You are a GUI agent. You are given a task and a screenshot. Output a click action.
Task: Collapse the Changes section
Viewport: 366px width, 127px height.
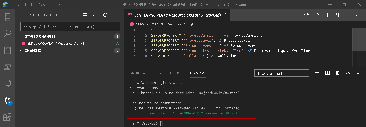pos(22,51)
